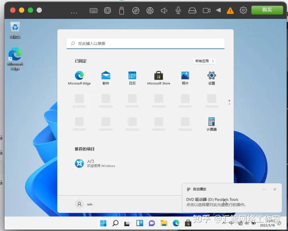Click the green 购买 buy button
The width and height of the screenshot is (288, 231).
pyautogui.click(x=267, y=10)
